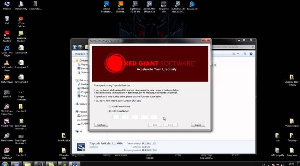The width and height of the screenshot is (300, 166).
Task: Select the Terminator desktop icon
Action: pos(35,6)
